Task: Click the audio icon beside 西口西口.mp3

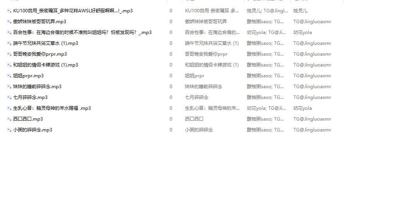Action: [9, 119]
